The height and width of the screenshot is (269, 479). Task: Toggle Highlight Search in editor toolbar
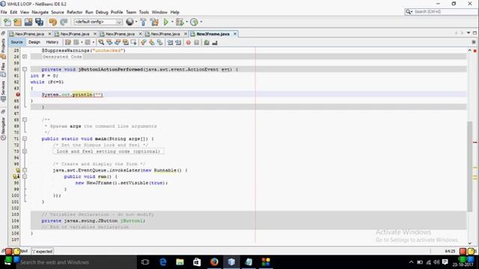point(126,43)
